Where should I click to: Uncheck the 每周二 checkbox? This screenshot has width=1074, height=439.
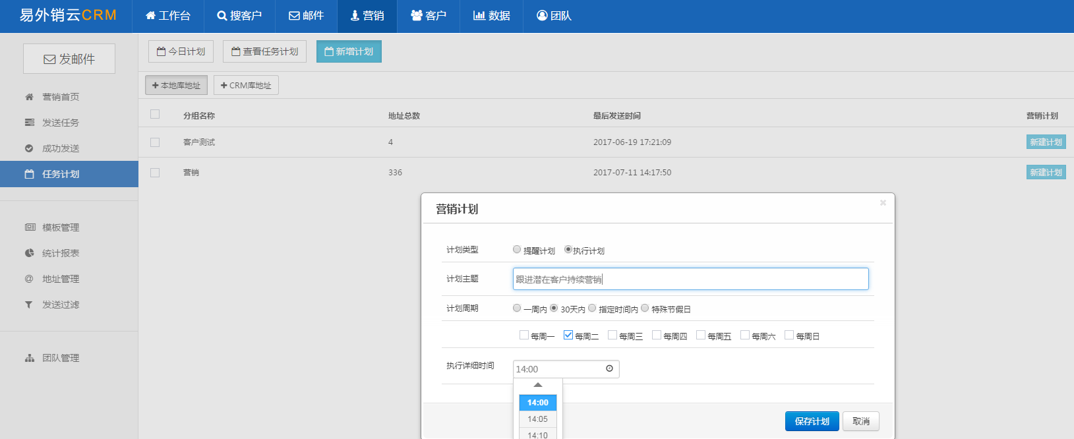(x=568, y=335)
